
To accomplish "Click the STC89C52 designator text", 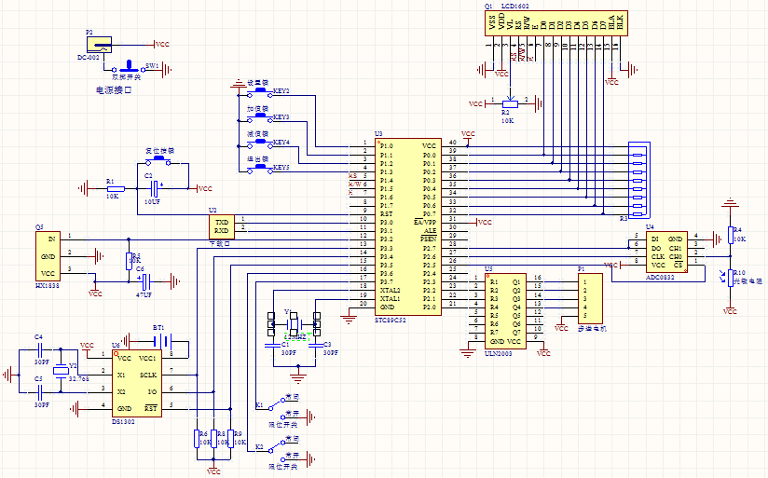I will (391, 320).
